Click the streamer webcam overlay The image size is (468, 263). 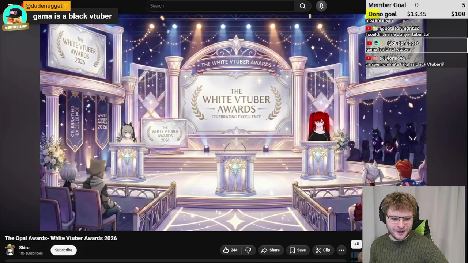414,225
